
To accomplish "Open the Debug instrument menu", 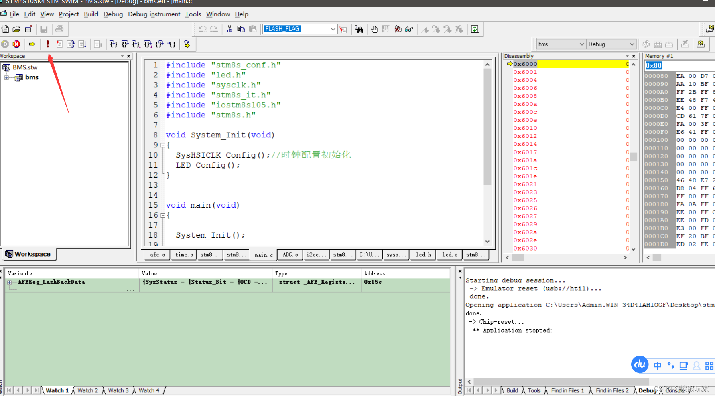I will [x=154, y=14].
